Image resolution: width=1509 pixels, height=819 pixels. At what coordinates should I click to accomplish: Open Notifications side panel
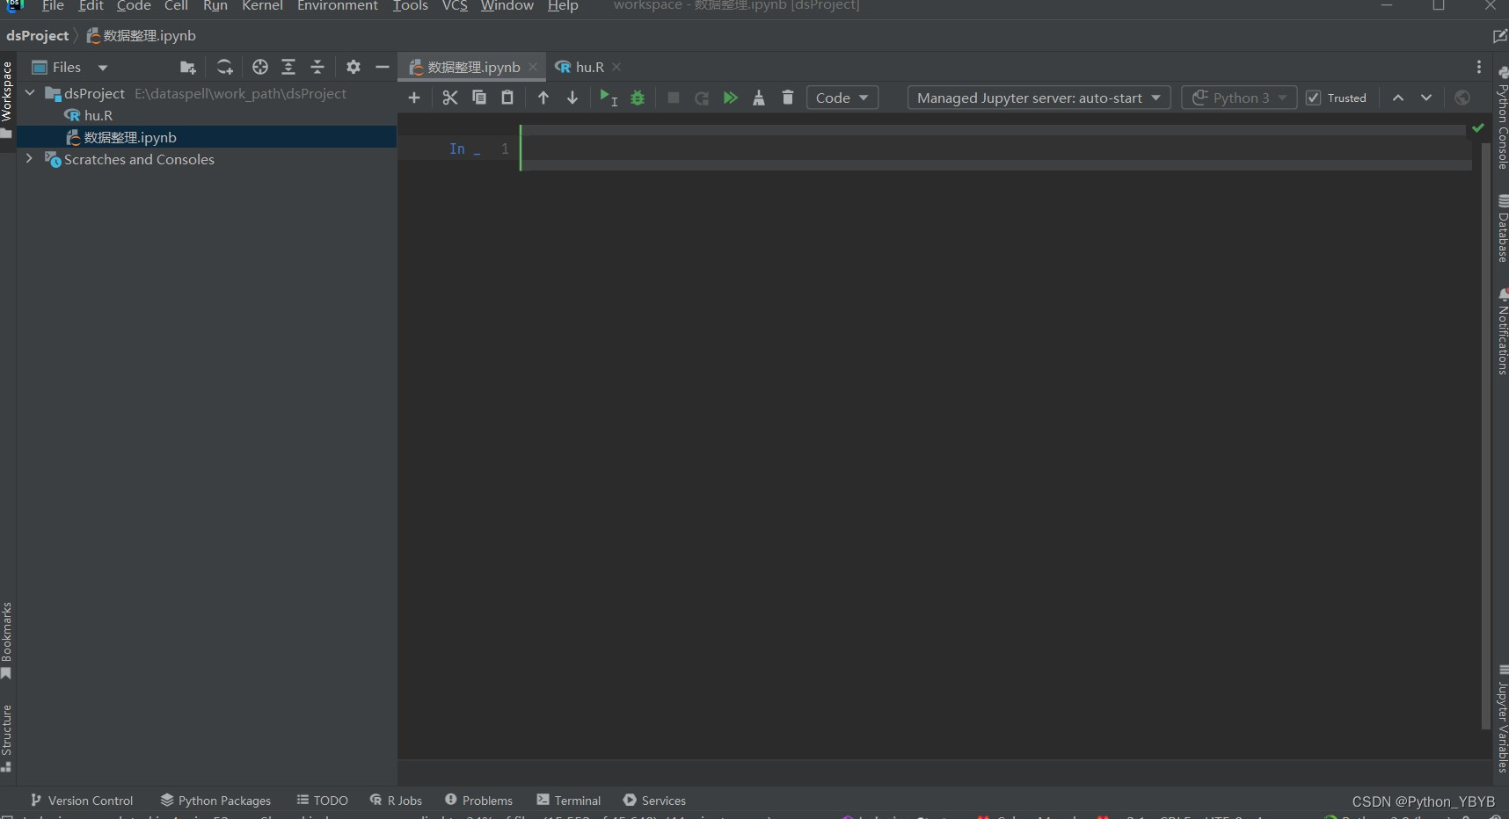(x=1502, y=331)
